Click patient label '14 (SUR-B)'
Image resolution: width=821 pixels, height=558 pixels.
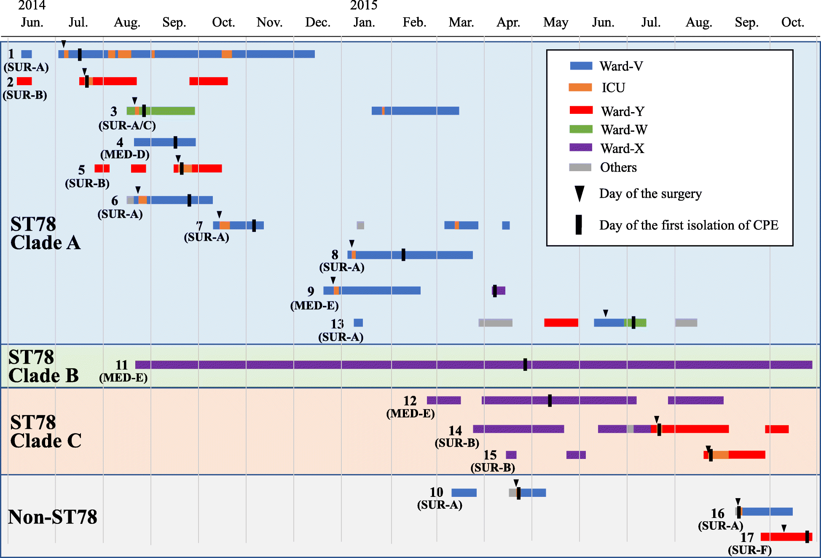point(457,437)
